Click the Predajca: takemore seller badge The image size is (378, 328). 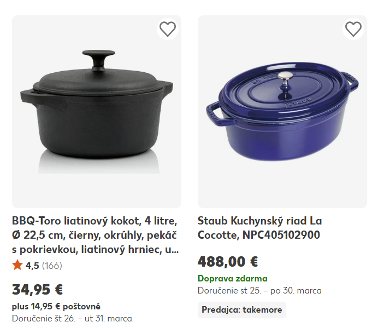coord(241,309)
